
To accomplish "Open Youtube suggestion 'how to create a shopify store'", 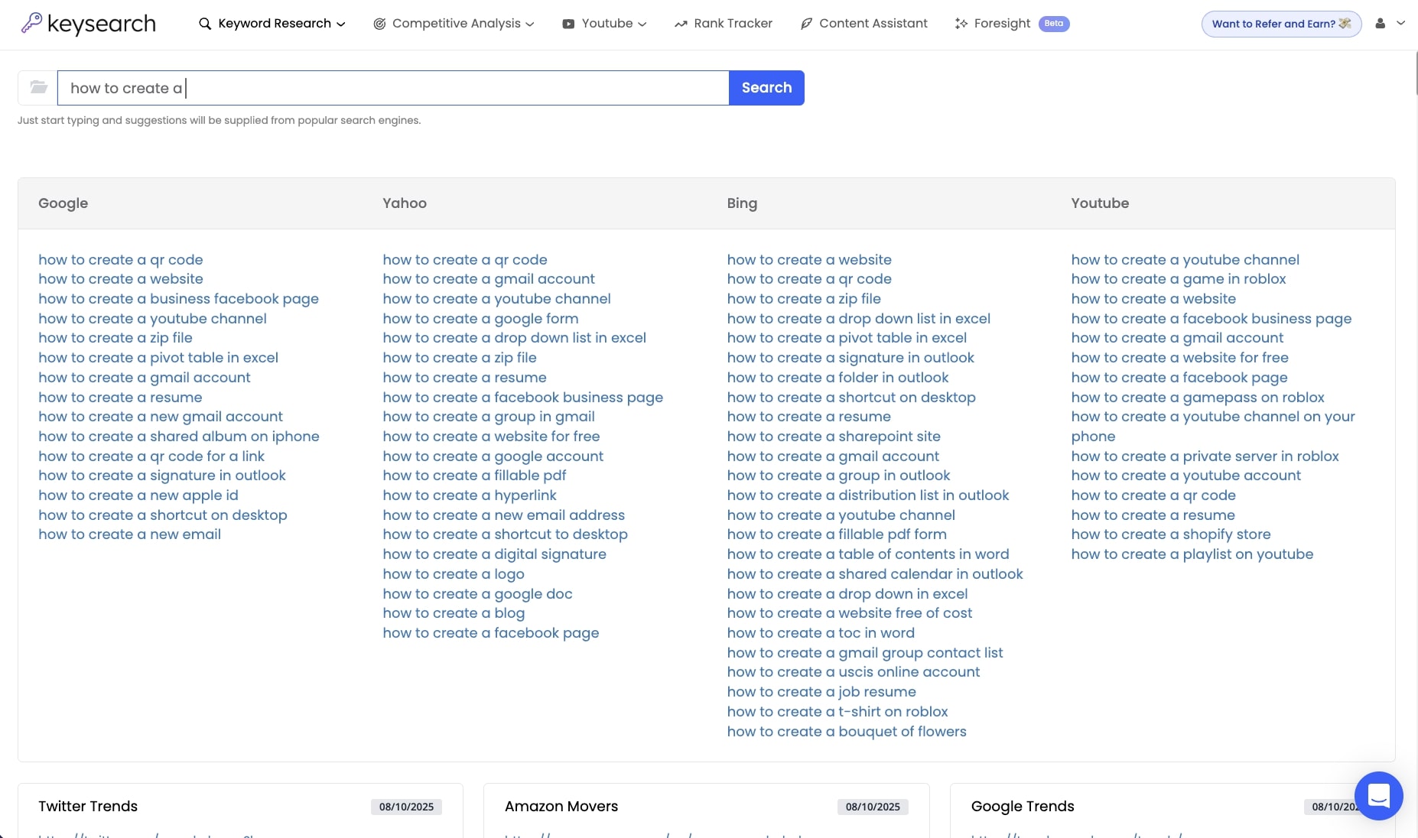I will [1171, 534].
